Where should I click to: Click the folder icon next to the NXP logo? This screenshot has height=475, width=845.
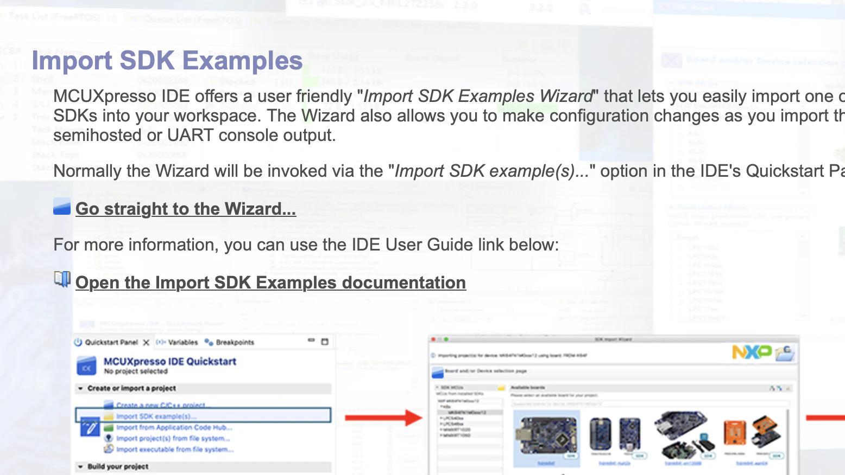click(x=785, y=354)
